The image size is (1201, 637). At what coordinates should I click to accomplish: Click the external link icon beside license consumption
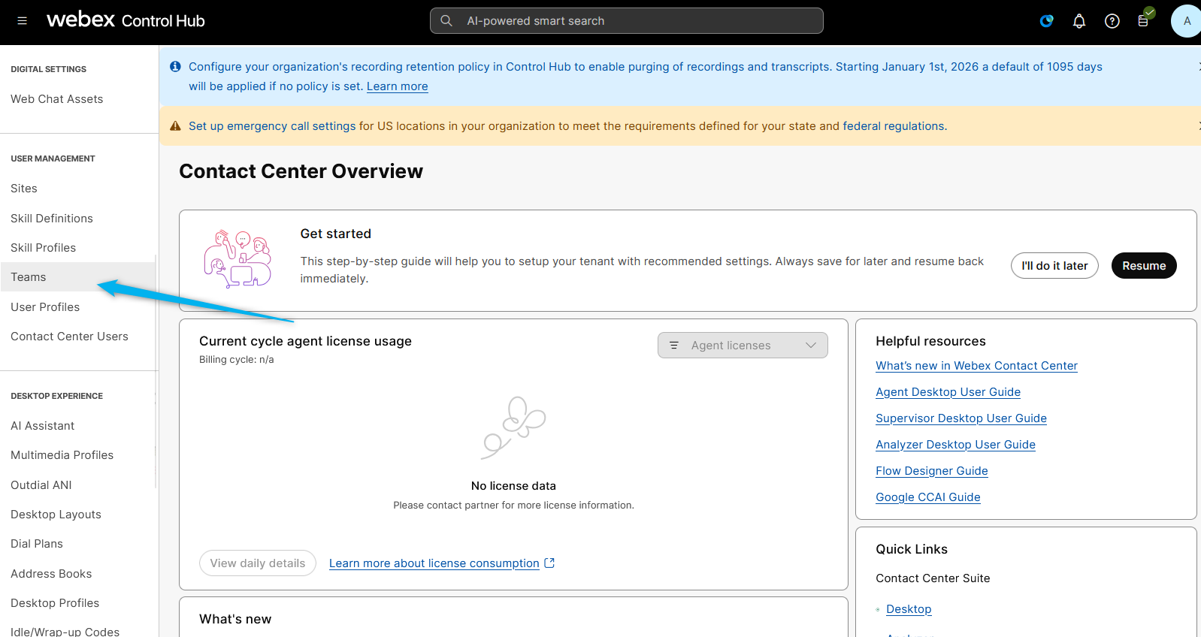tap(549, 563)
